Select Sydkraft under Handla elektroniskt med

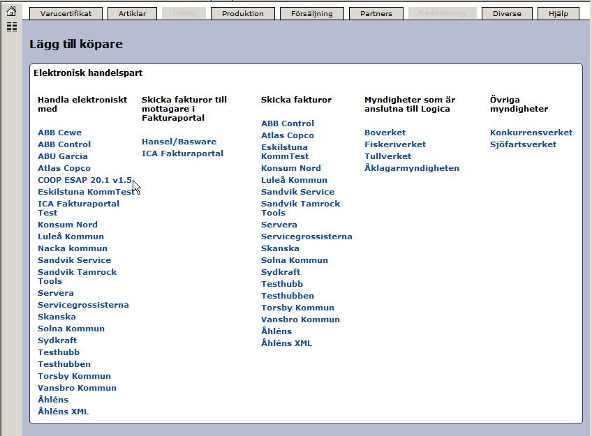tap(57, 340)
